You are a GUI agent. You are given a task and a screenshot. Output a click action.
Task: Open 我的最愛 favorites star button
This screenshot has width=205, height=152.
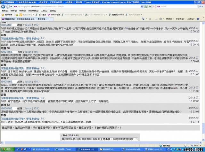click(7, 15)
